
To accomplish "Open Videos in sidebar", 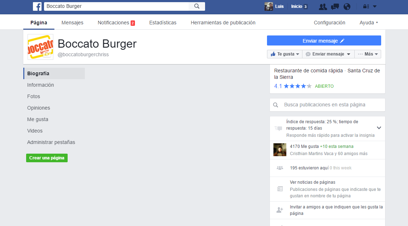I will pyautogui.click(x=35, y=131).
